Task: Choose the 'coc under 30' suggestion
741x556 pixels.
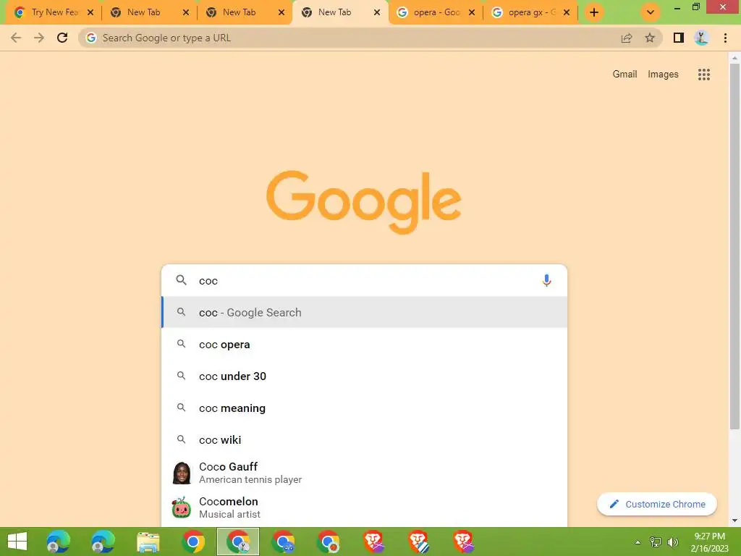Action: point(365,376)
